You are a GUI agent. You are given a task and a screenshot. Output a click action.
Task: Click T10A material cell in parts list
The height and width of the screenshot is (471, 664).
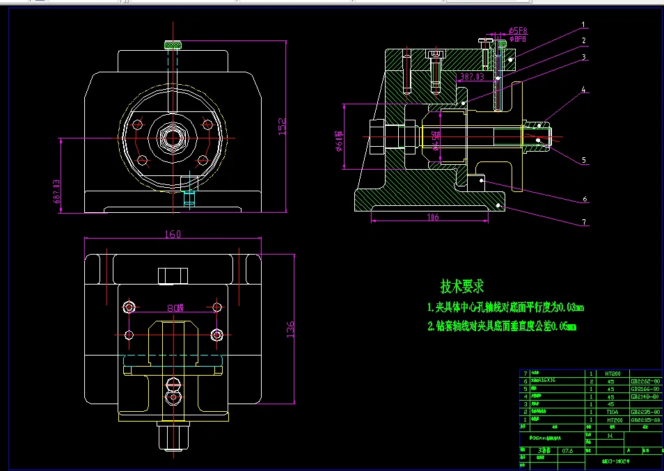(x=612, y=412)
